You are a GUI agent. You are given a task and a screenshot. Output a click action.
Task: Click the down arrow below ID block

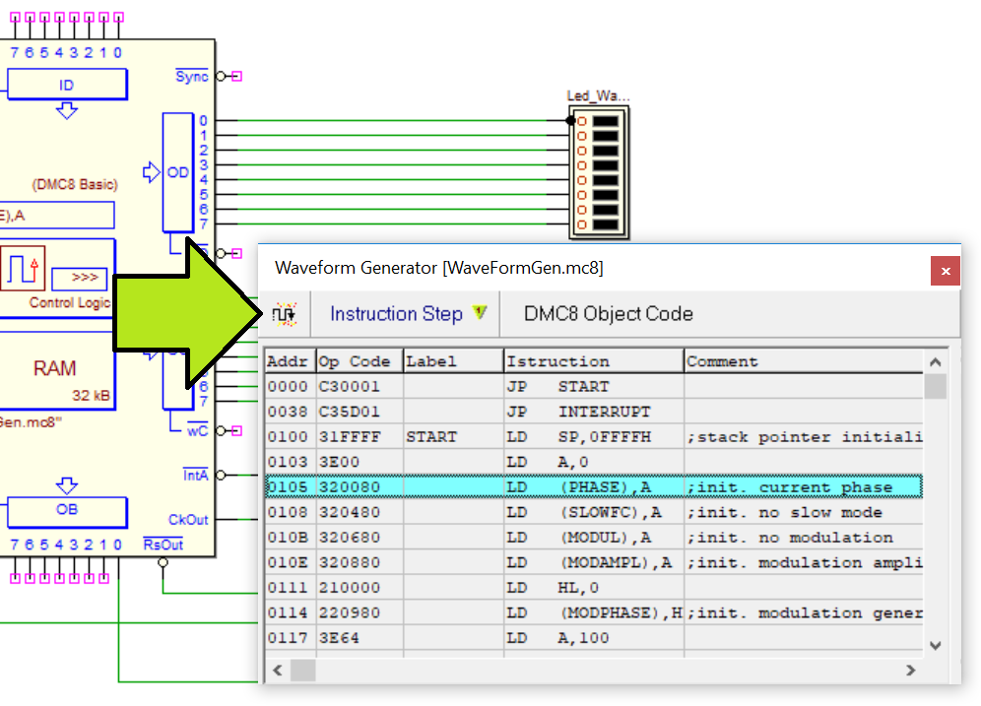click(67, 110)
